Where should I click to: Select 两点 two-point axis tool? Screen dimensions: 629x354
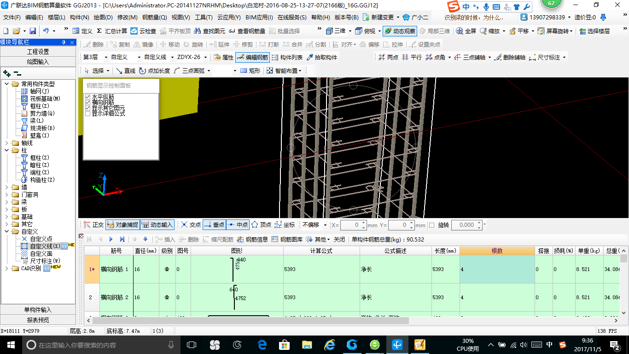click(x=388, y=58)
